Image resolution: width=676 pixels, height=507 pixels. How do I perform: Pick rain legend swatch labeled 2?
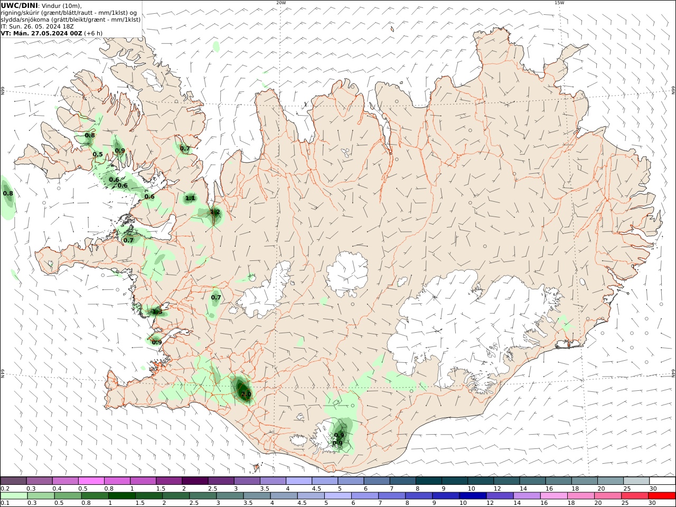(x=176, y=496)
